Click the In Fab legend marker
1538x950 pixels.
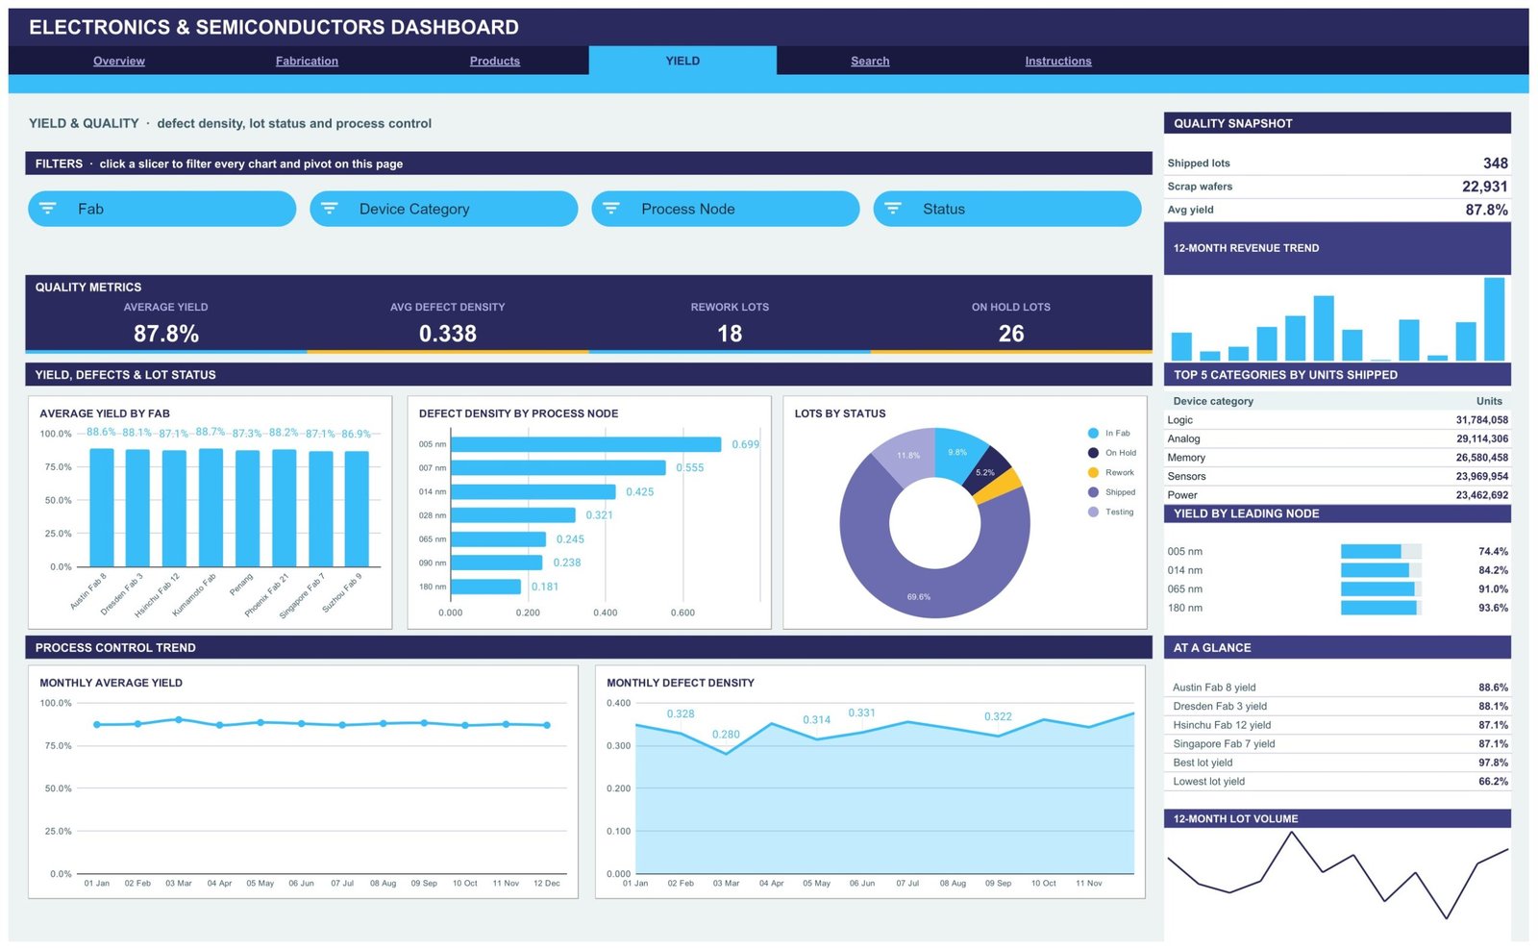(x=1093, y=434)
